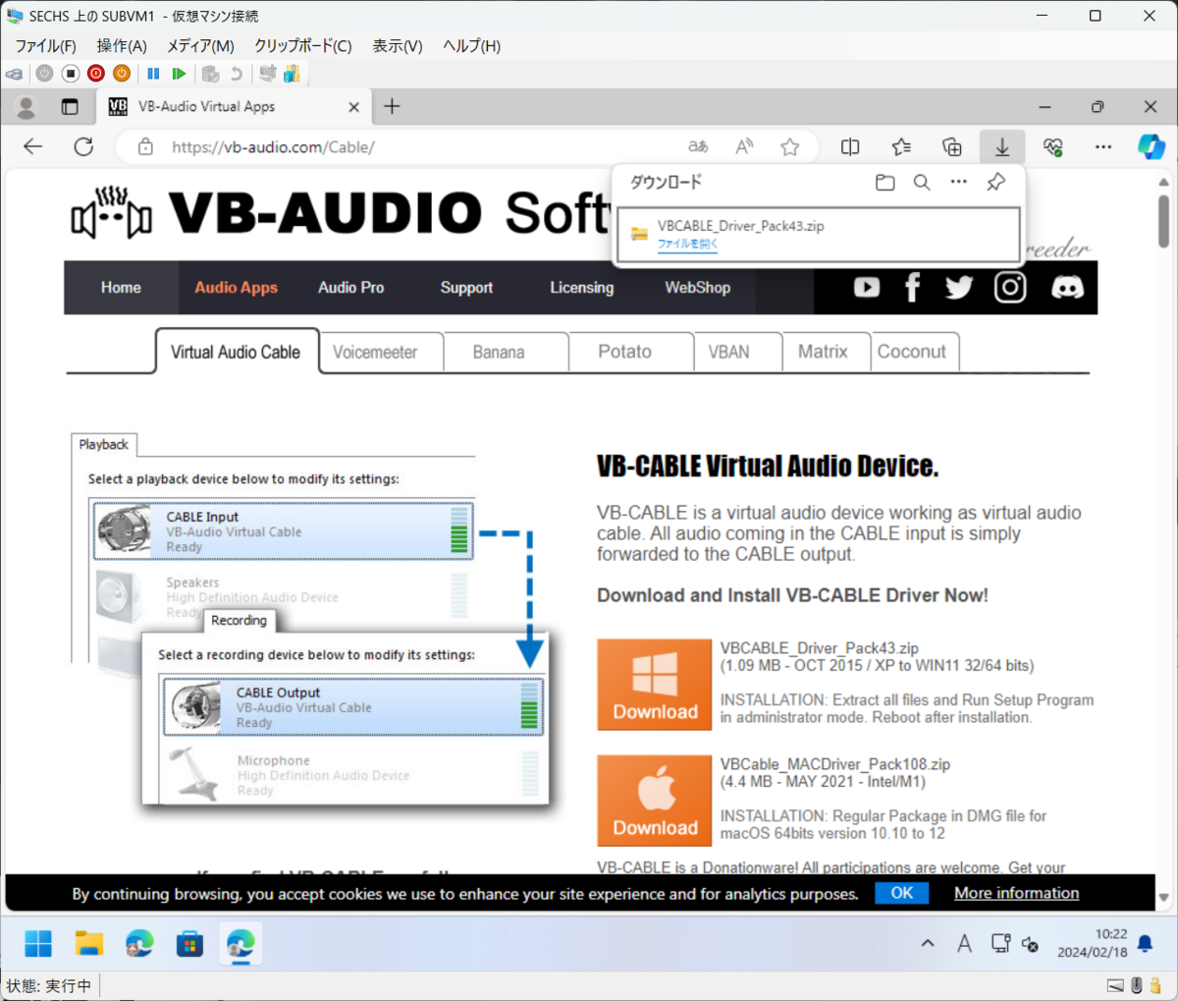Open the Browser essentials heart icon
The image size is (1178, 1001).
click(x=1053, y=146)
